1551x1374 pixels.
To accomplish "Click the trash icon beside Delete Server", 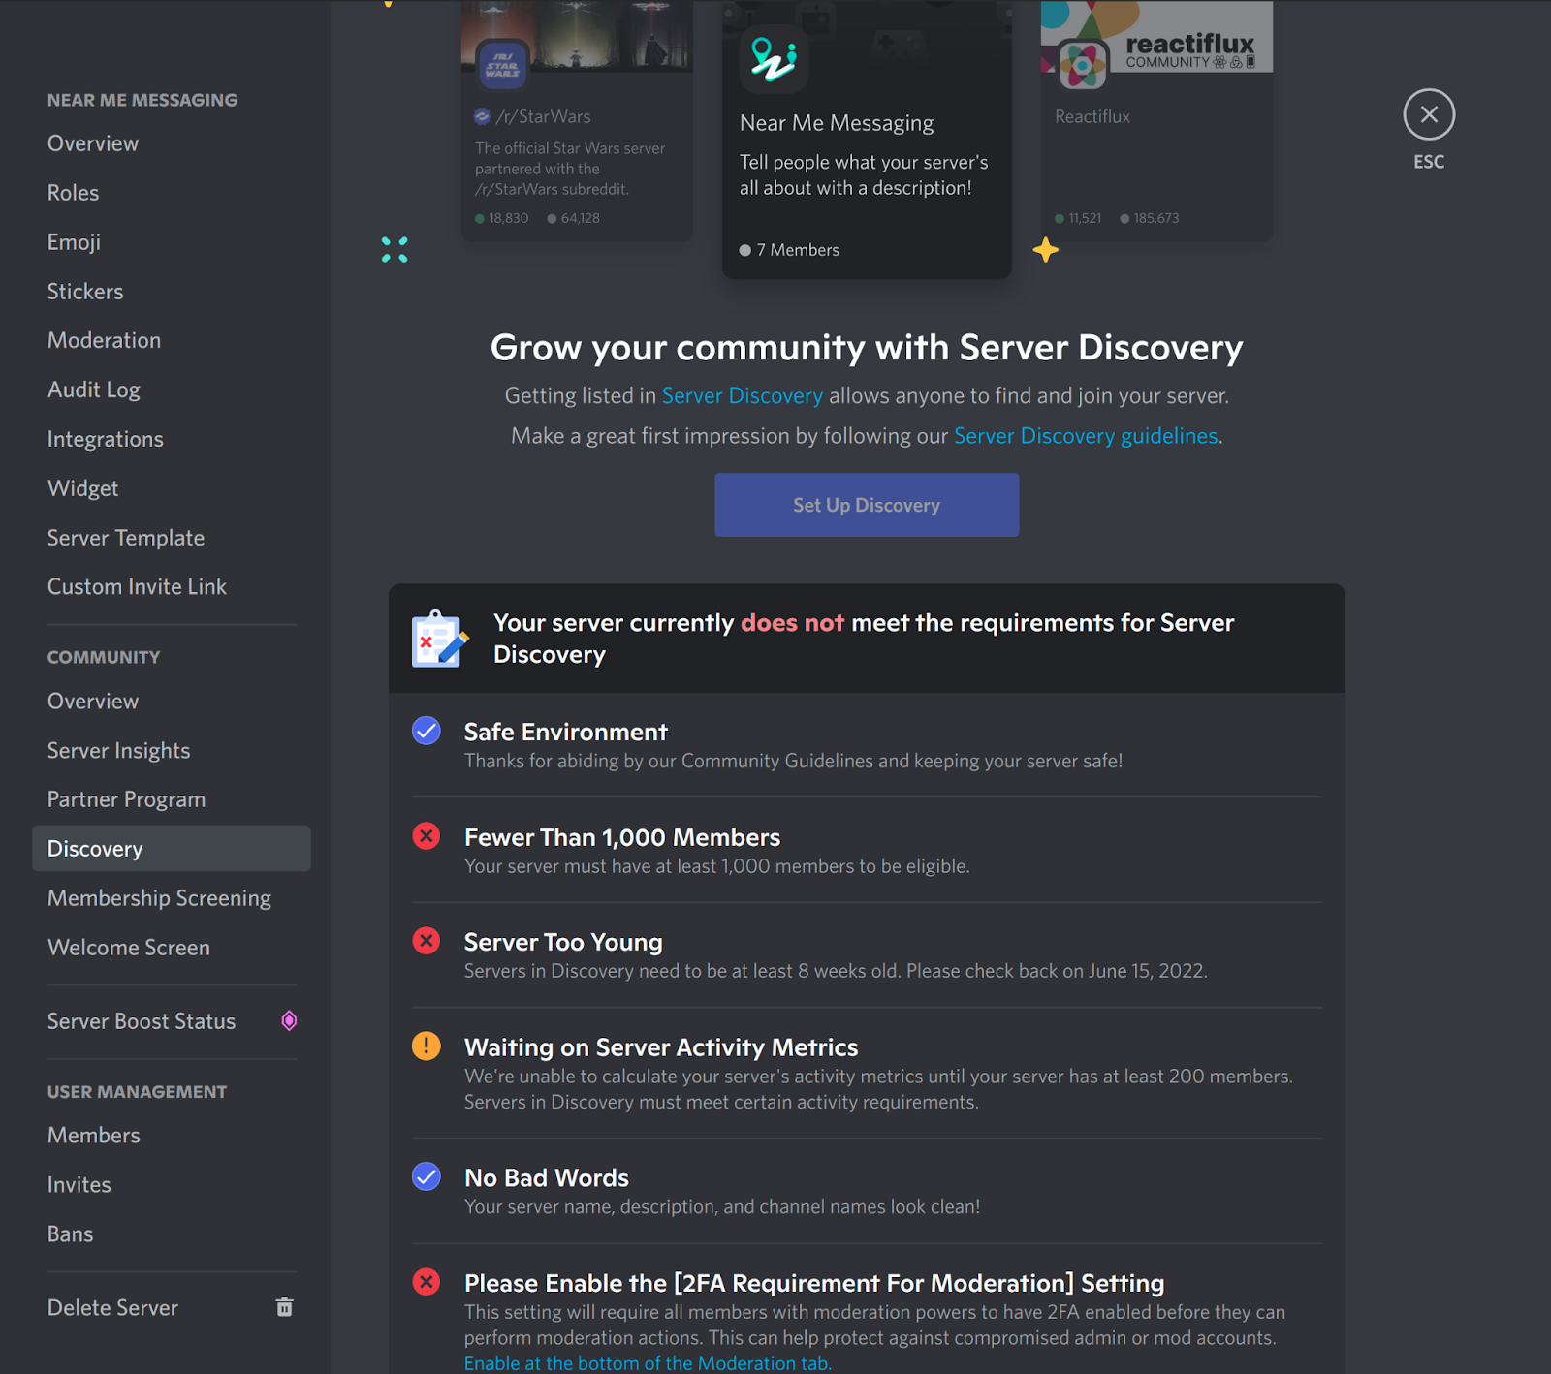I will coord(284,1307).
